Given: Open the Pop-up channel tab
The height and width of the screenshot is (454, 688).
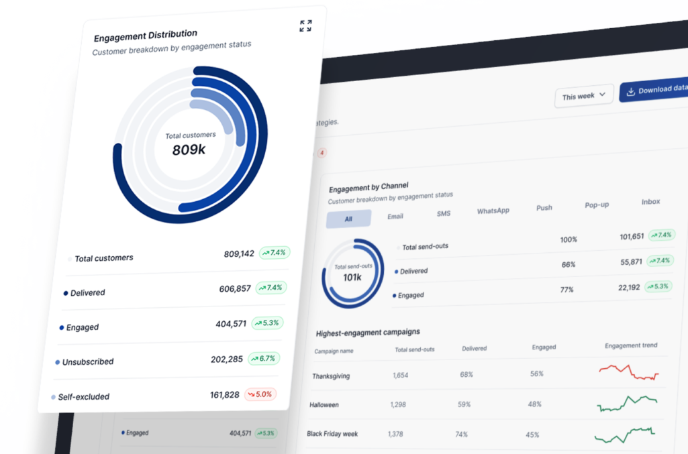Looking at the screenshot, I should tap(597, 205).
